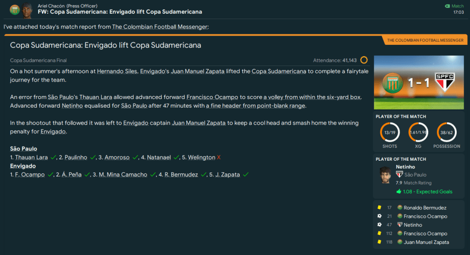Screen dimensions: 470x255
Task: Click Ariel Chacón's press officer portrait
Action: [27, 9]
